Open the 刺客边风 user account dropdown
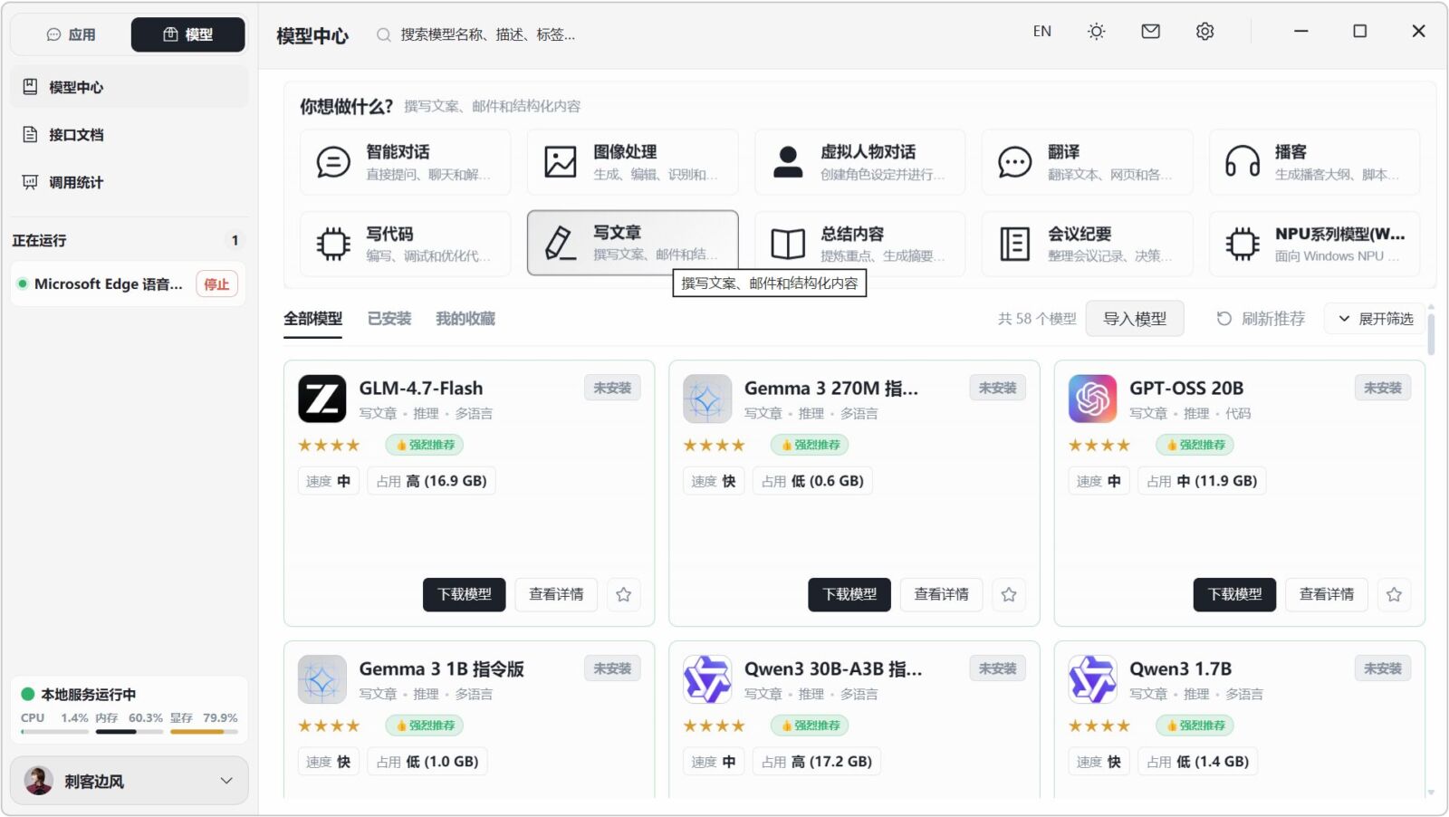This screenshot has width=1449, height=817. pyautogui.click(x=130, y=781)
